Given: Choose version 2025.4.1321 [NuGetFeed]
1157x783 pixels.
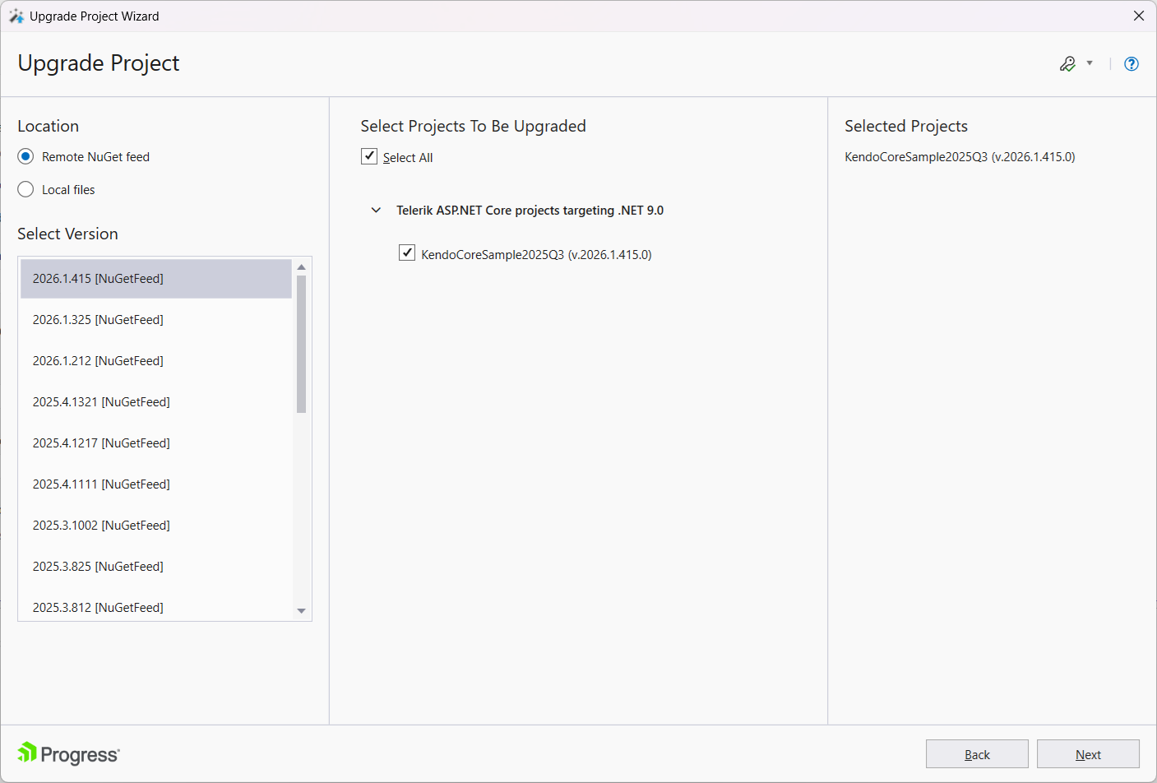Looking at the screenshot, I should click(x=156, y=402).
